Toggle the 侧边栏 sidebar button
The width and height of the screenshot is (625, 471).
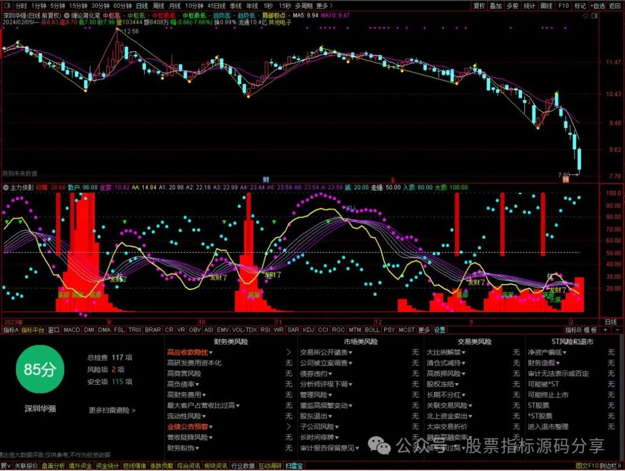click(611, 466)
